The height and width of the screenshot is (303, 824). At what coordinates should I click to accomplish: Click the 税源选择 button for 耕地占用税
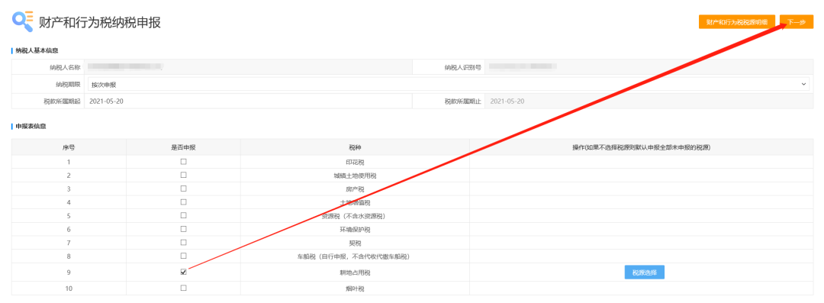pyautogui.click(x=644, y=272)
